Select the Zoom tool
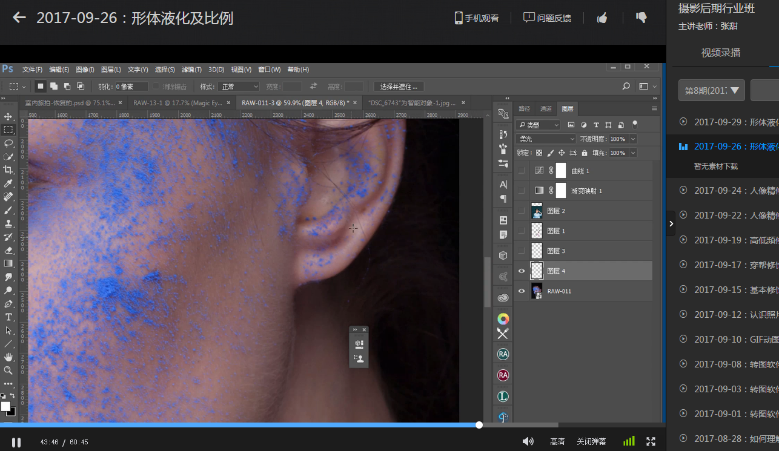The height and width of the screenshot is (451, 779). point(8,370)
